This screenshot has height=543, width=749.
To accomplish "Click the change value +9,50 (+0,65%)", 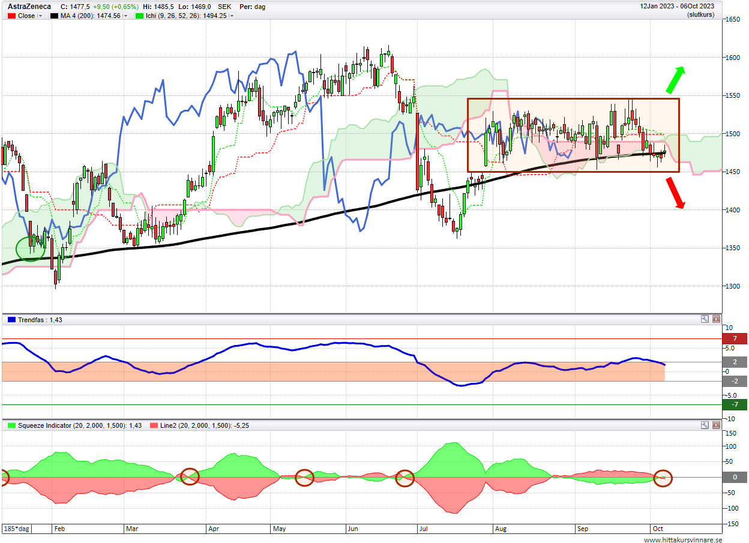I will point(115,7).
